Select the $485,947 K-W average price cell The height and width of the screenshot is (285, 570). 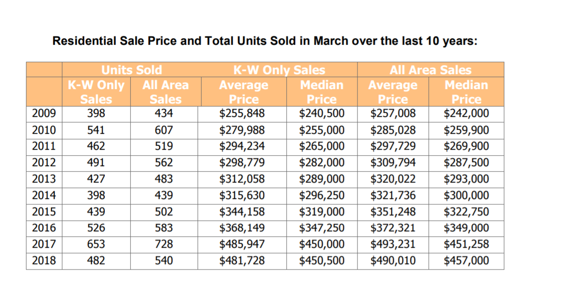pyautogui.click(x=242, y=244)
